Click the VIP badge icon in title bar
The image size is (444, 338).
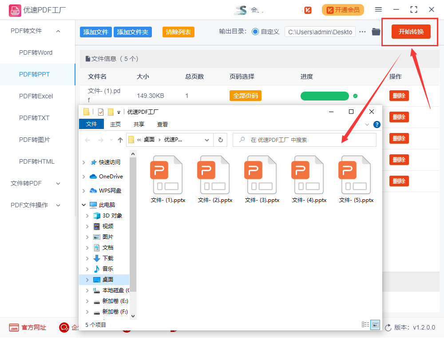pos(308,10)
